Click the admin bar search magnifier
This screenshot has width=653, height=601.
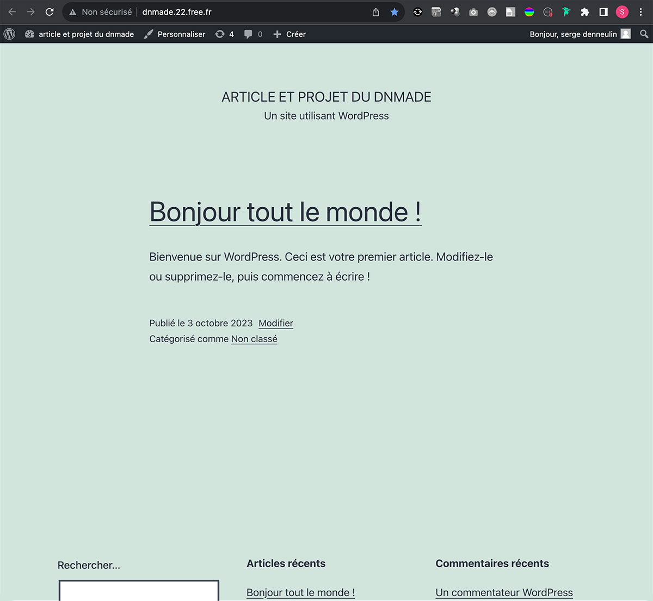pyautogui.click(x=644, y=34)
